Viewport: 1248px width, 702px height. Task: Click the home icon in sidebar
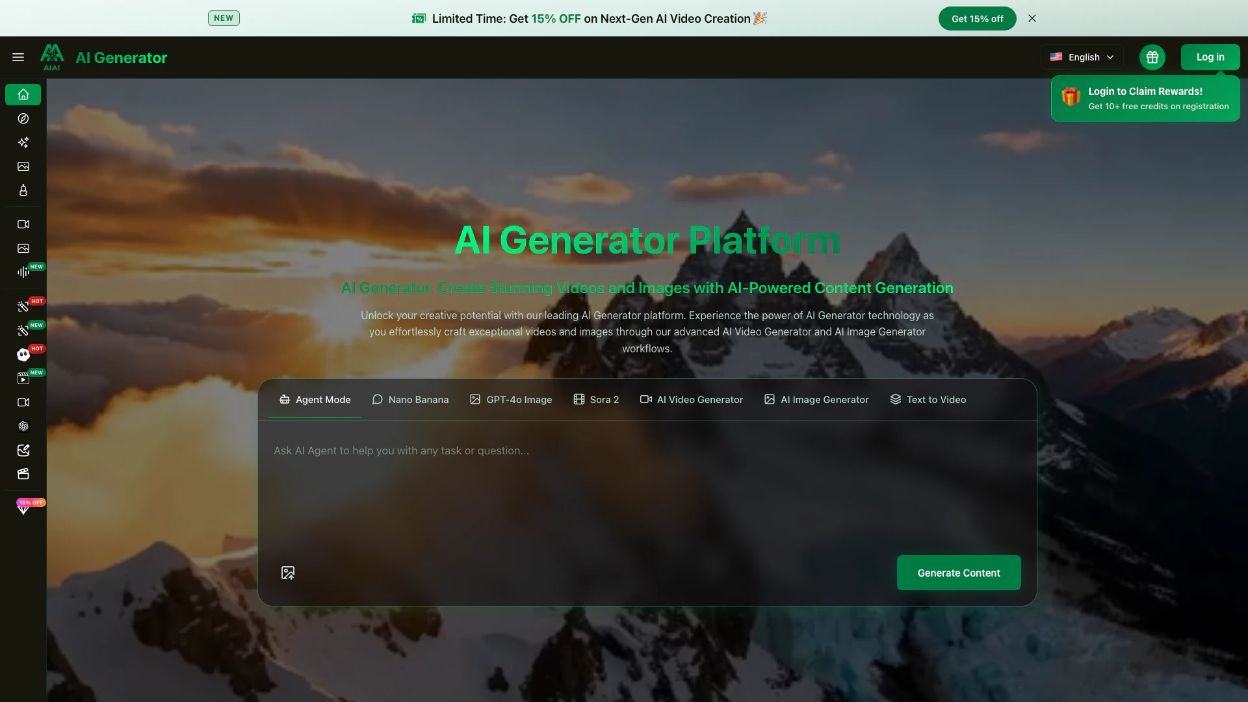point(23,95)
